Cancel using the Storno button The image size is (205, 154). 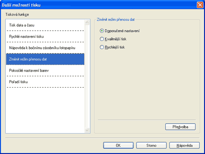click(x=151, y=145)
